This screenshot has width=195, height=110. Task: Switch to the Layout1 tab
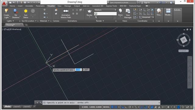[17, 106]
